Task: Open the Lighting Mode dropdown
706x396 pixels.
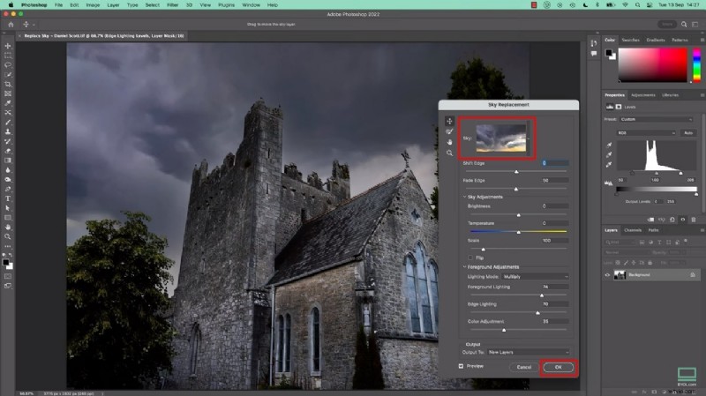Action: pos(536,277)
